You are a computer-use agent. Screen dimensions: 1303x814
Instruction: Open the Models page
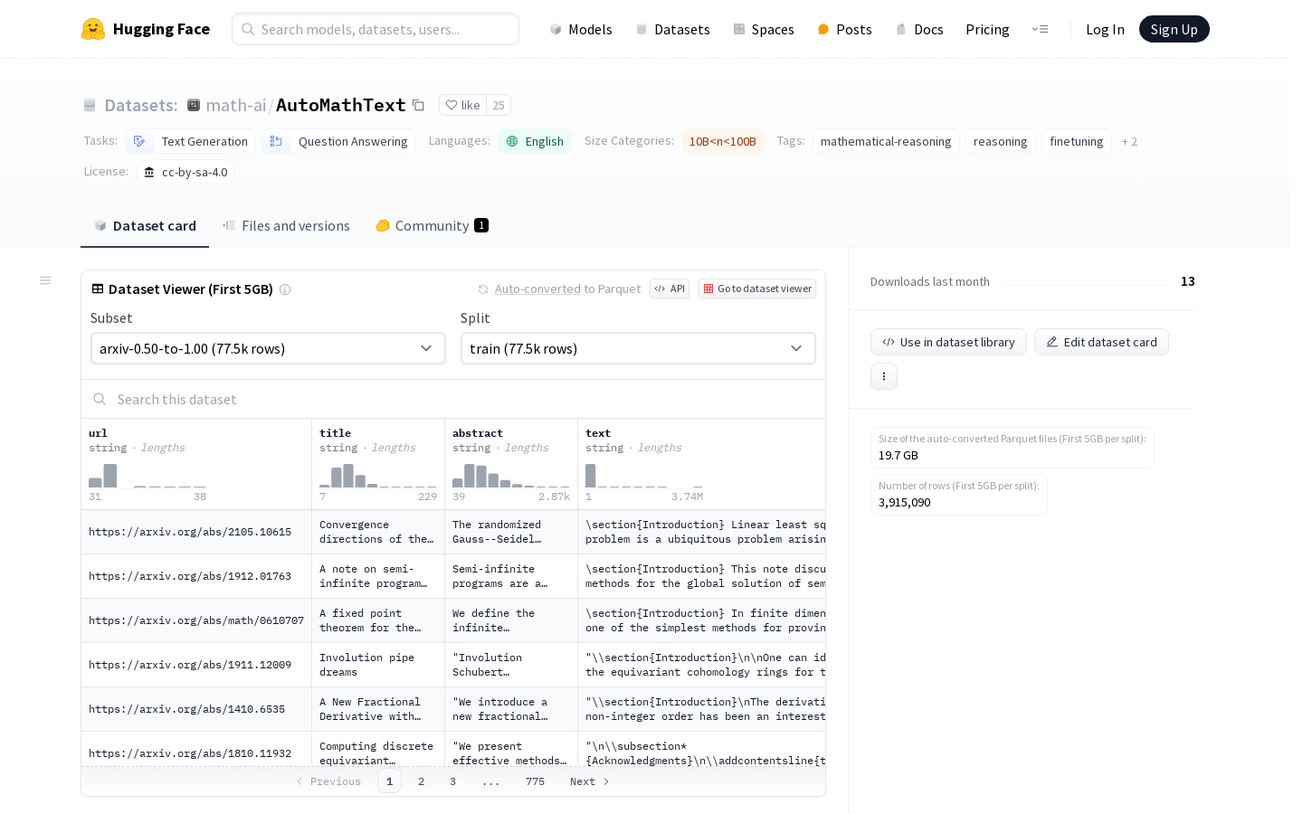[x=581, y=29]
